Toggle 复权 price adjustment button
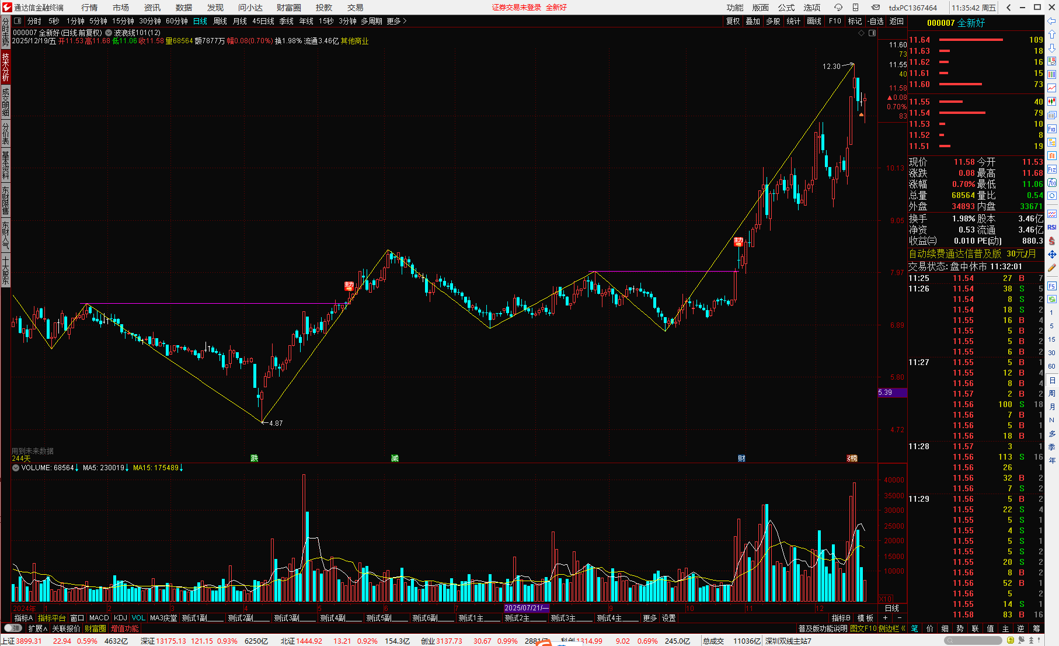This screenshot has width=1059, height=646. pyautogui.click(x=733, y=21)
